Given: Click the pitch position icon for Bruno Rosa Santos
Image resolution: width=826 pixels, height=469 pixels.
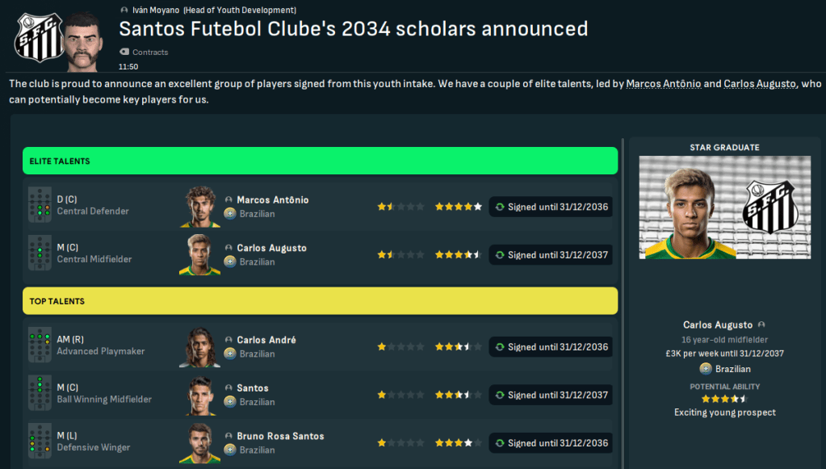Looking at the screenshot, I should click(x=40, y=442).
